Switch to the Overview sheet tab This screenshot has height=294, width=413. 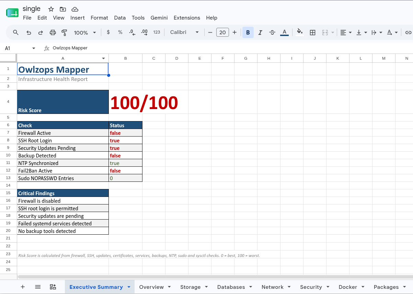click(151, 287)
